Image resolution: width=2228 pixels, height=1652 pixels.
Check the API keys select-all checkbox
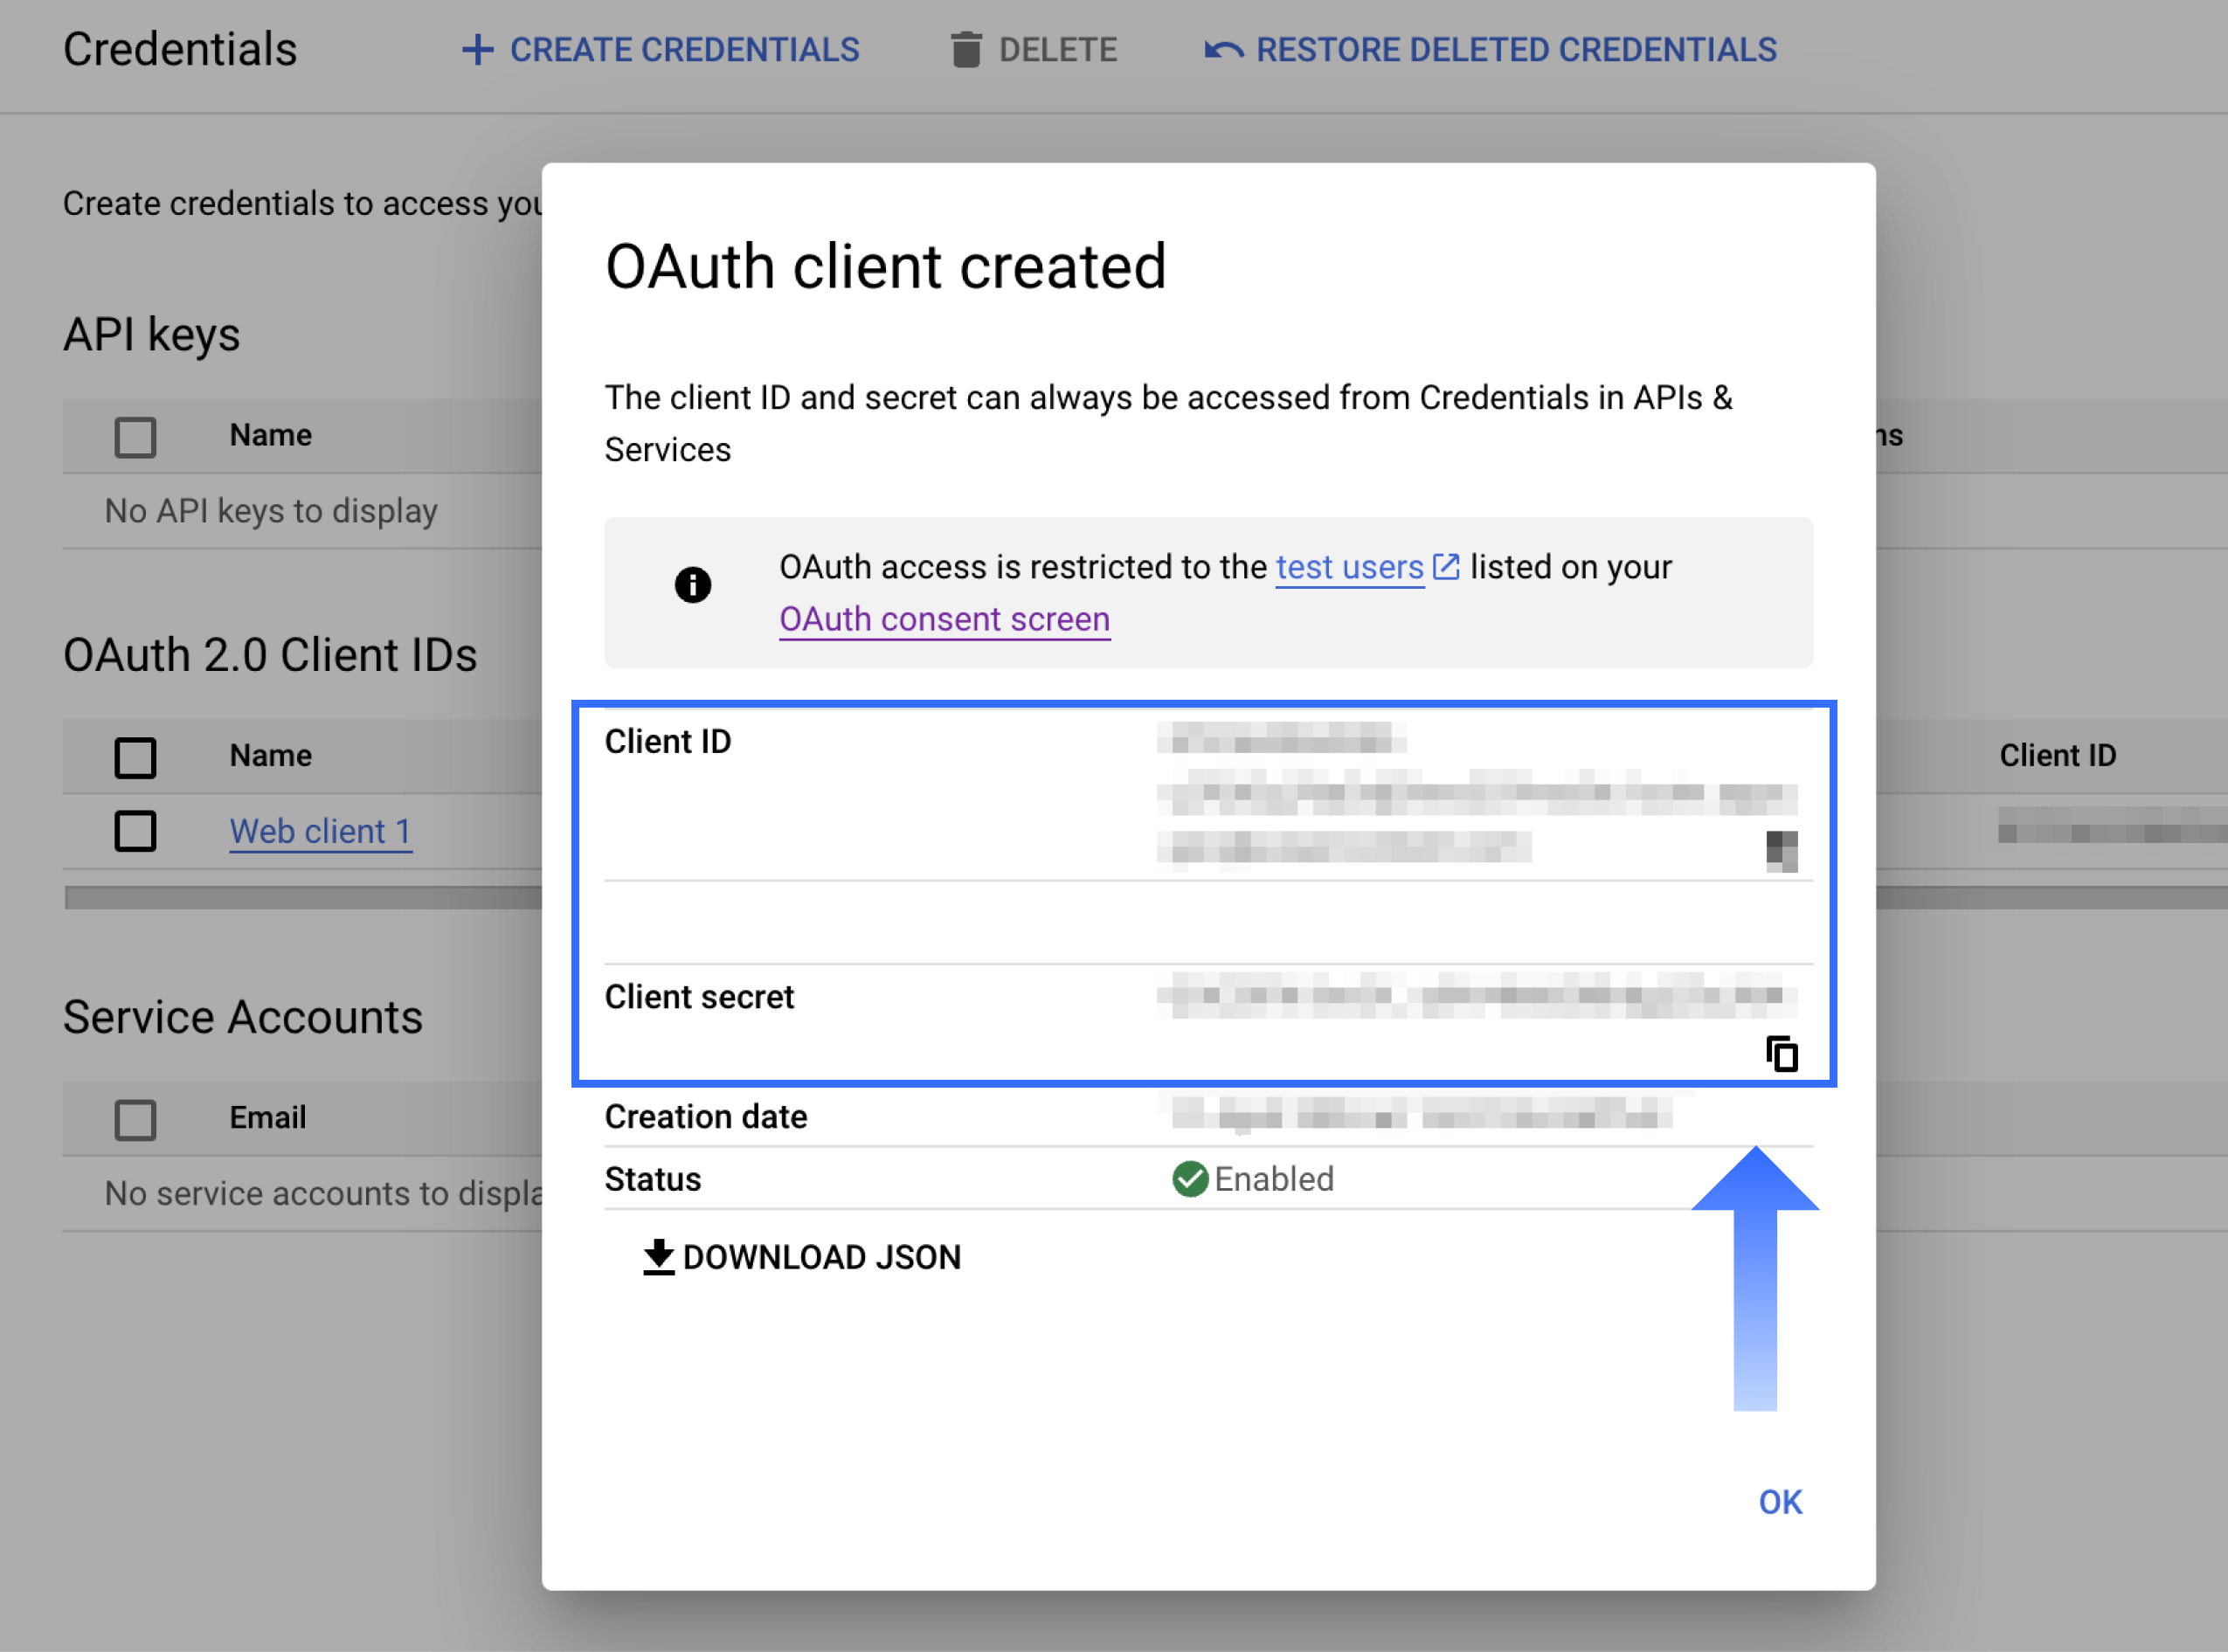135,437
